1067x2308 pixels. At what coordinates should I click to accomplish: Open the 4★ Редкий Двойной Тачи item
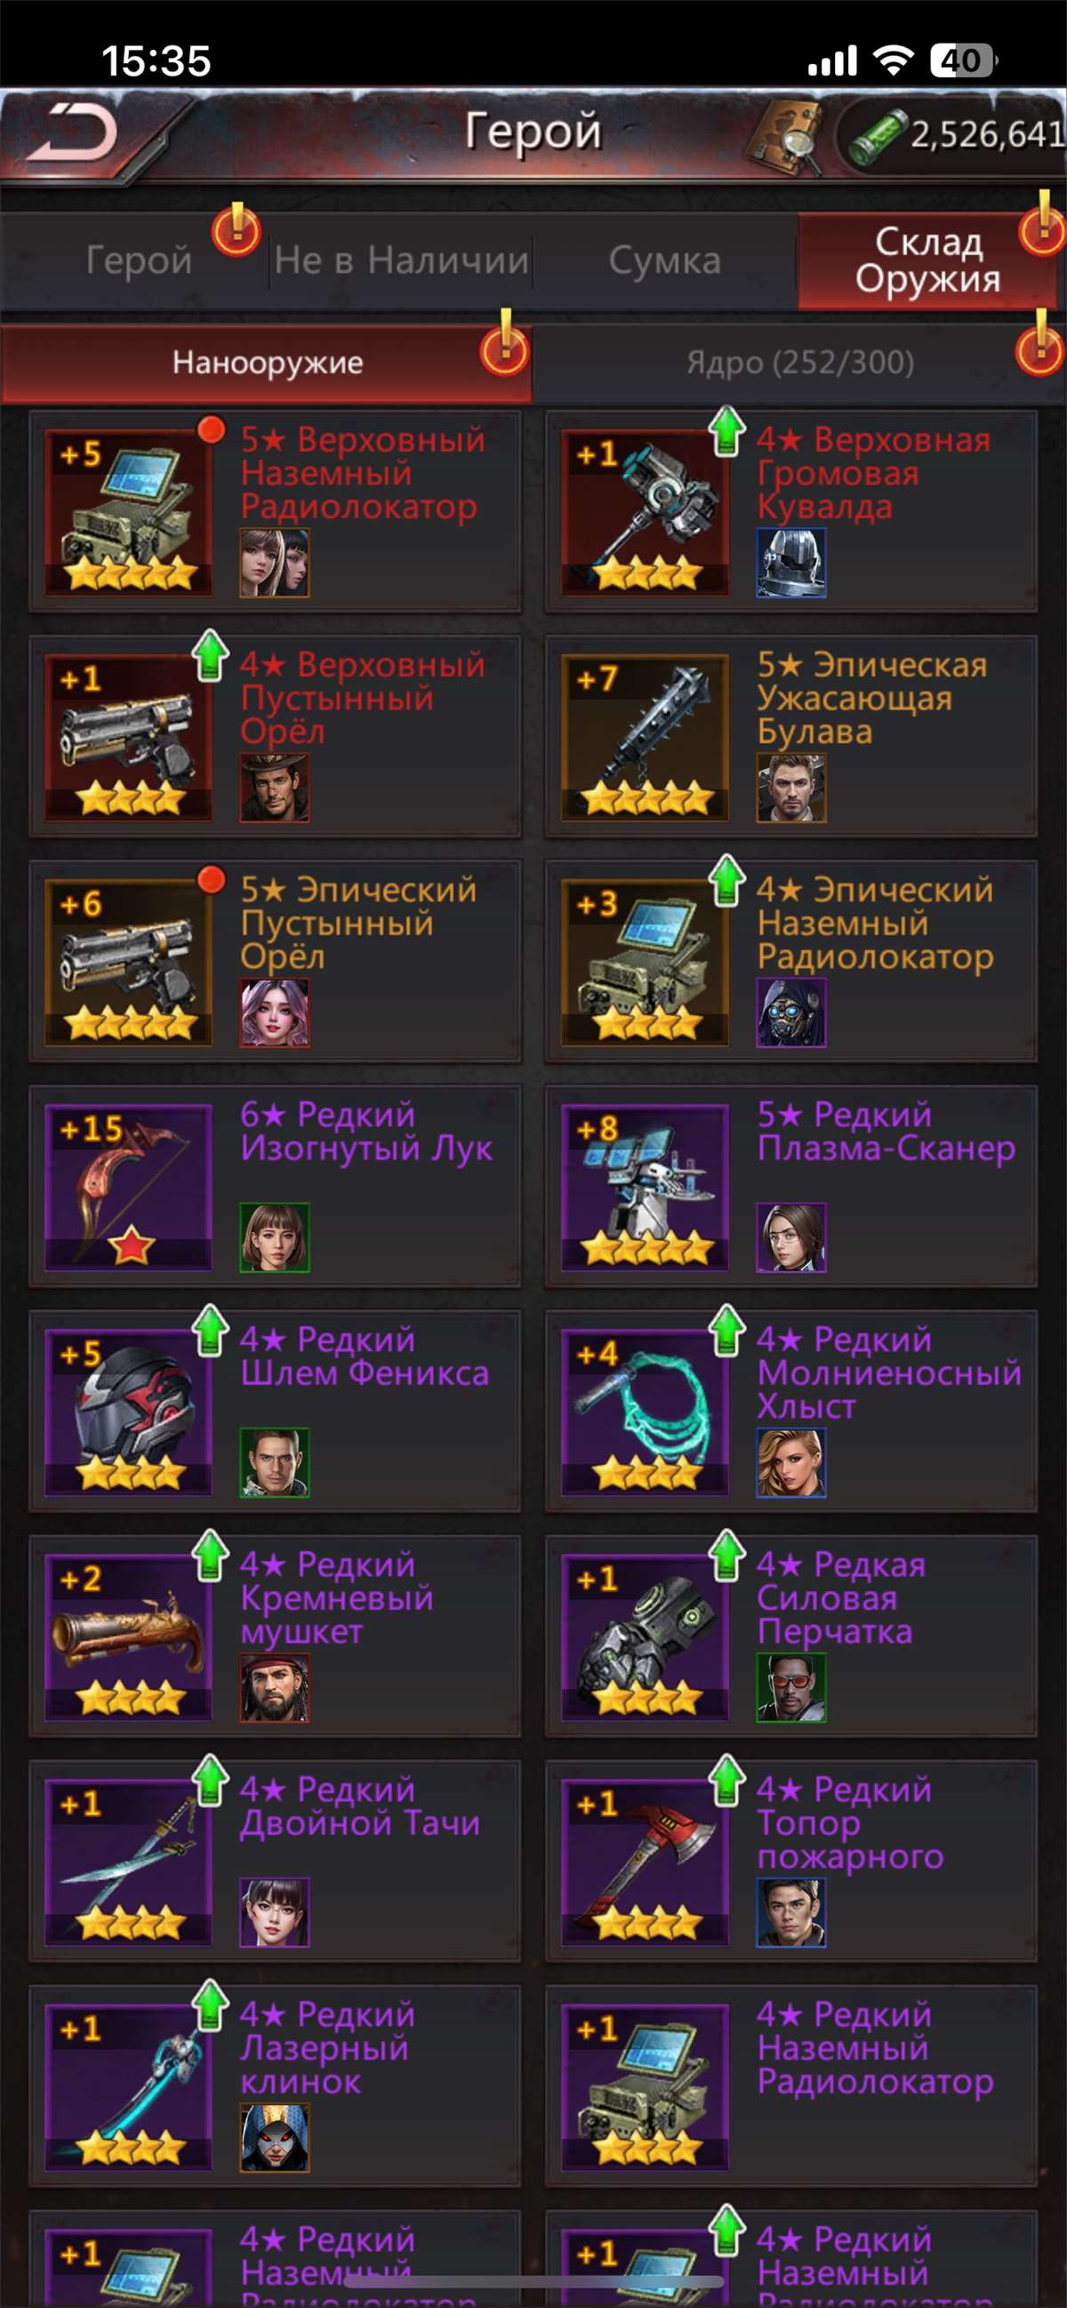click(x=274, y=1862)
